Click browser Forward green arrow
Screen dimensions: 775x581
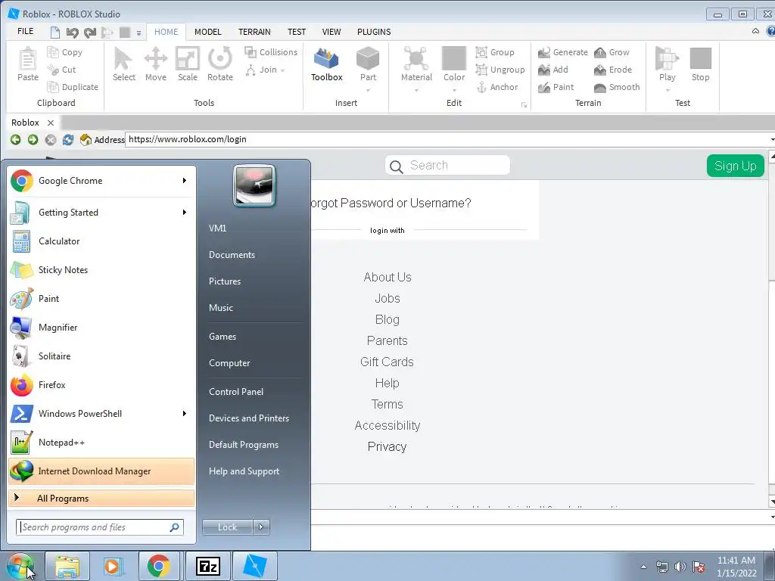[33, 140]
